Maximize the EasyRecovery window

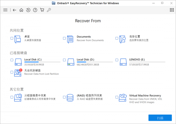point(162,3)
